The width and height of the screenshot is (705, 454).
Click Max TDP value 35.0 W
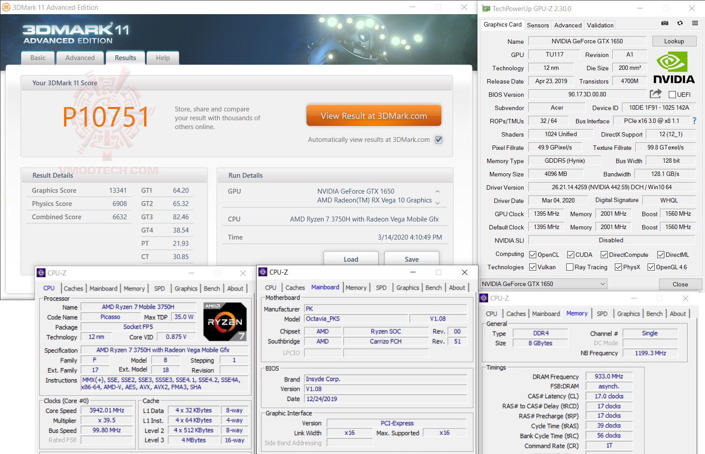[x=184, y=317]
